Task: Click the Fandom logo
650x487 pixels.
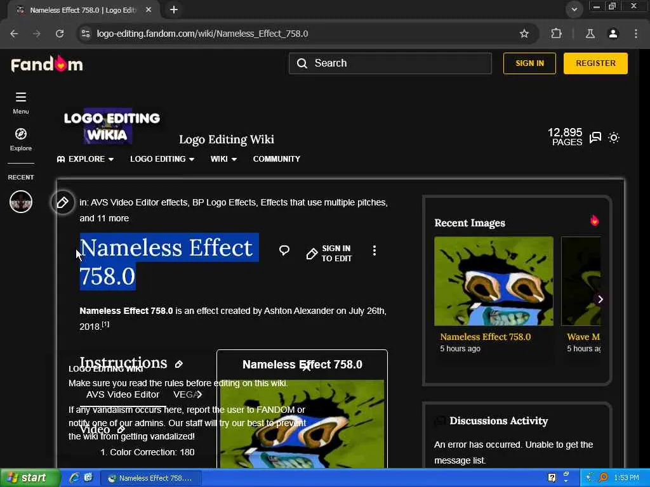Action: click(47, 64)
